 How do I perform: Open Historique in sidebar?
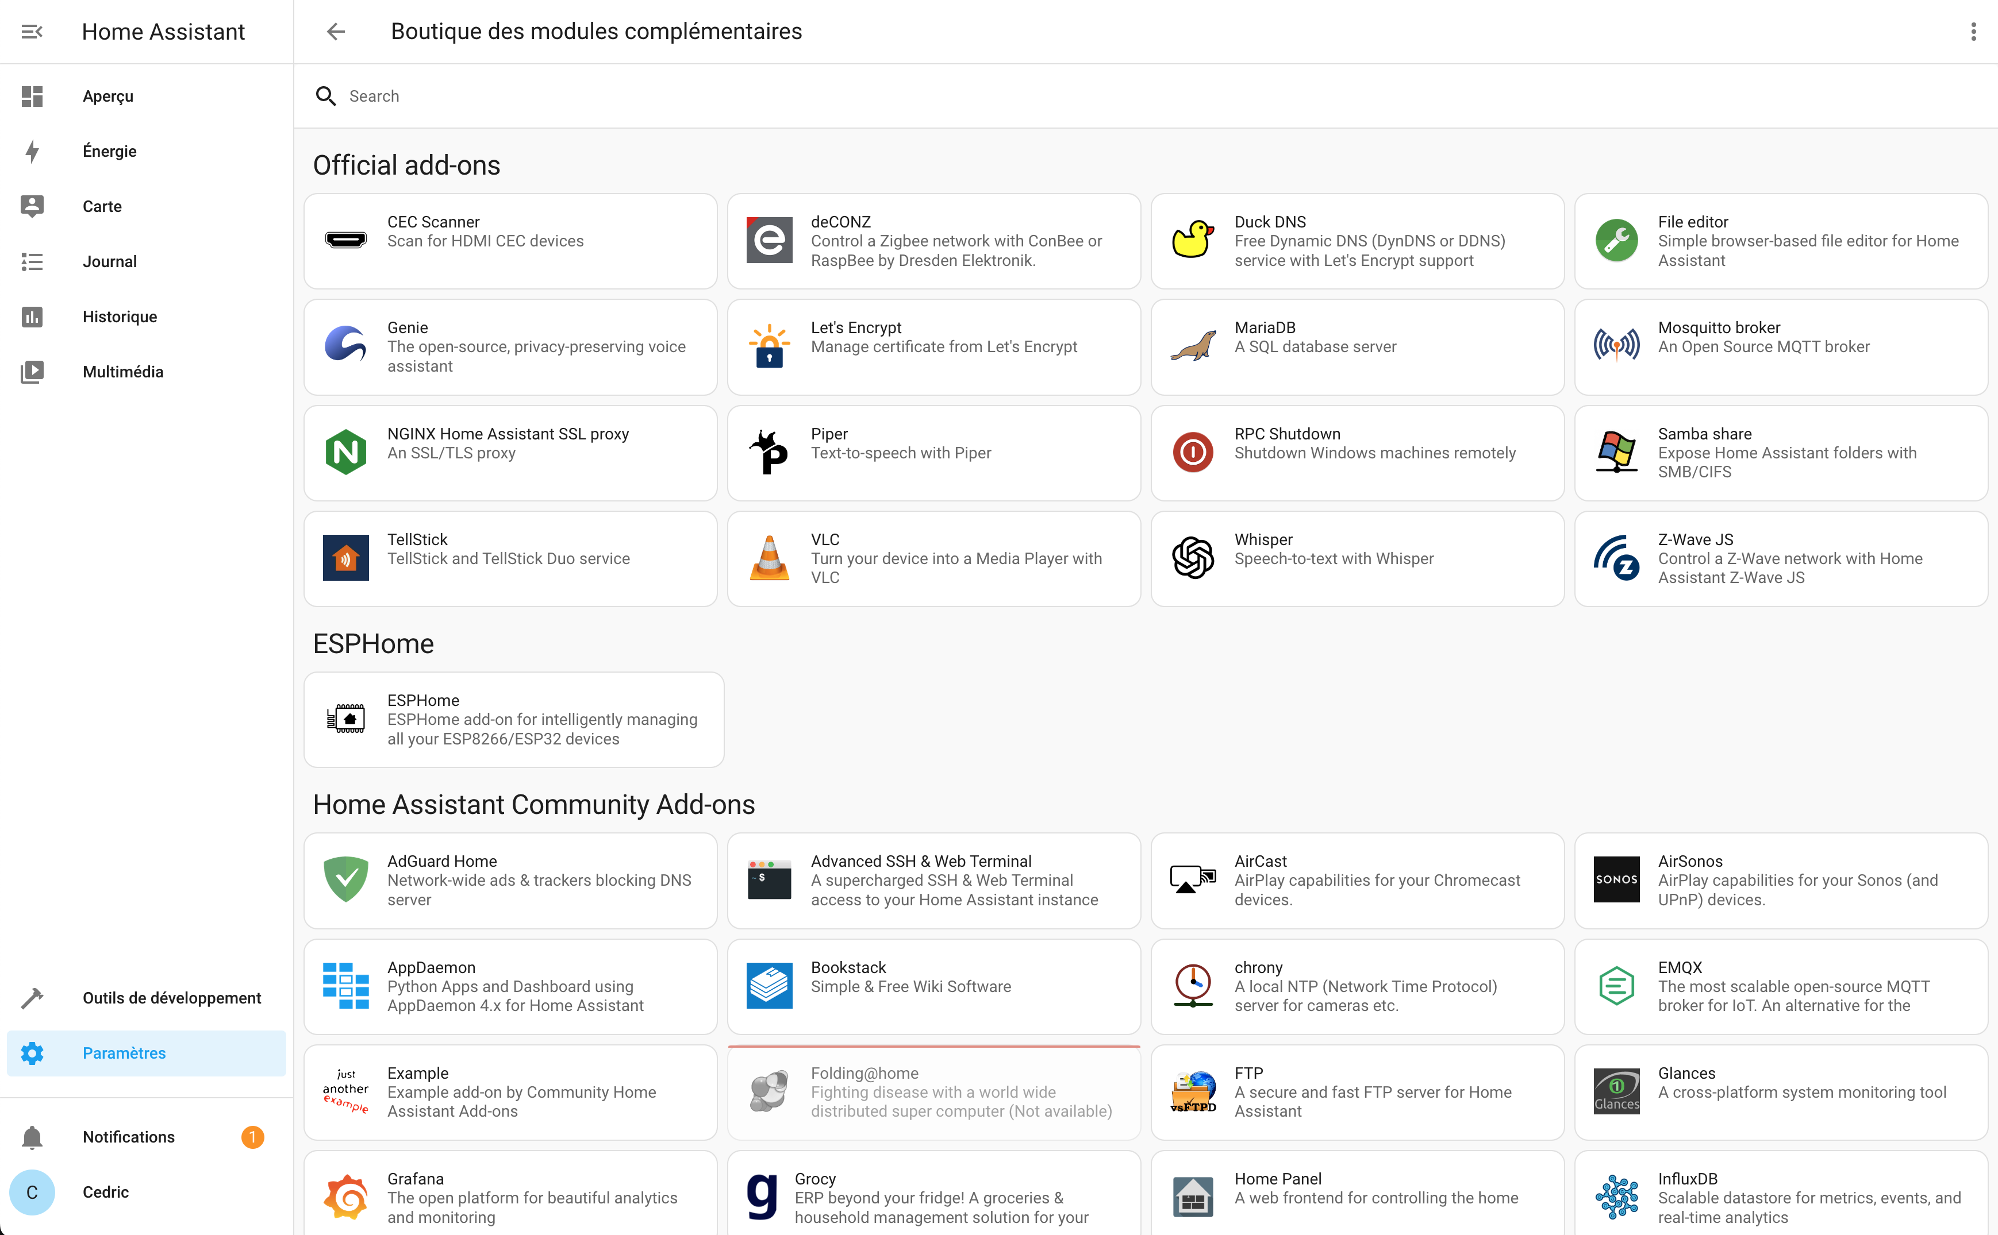click(x=146, y=317)
